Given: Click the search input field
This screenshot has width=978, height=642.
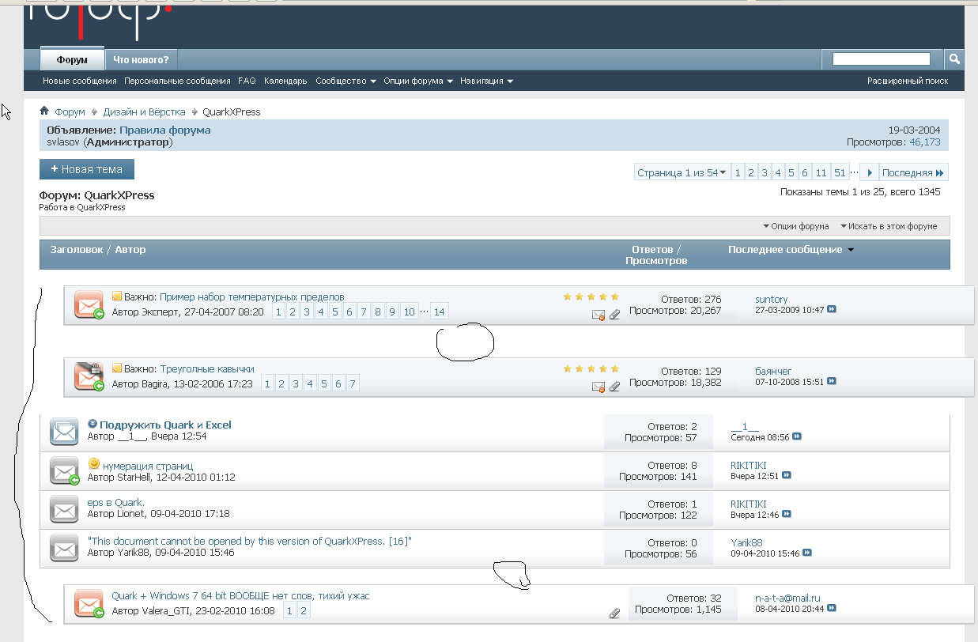Looking at the screenshot, I should [882, 59].
